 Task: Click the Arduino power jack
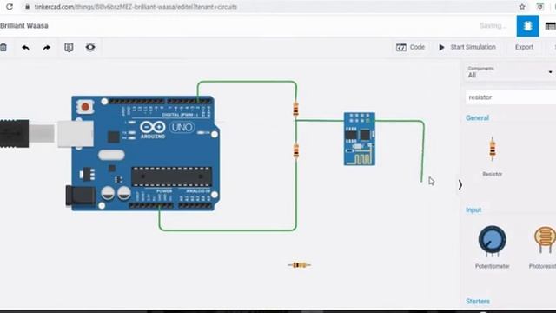pos(81,196)
